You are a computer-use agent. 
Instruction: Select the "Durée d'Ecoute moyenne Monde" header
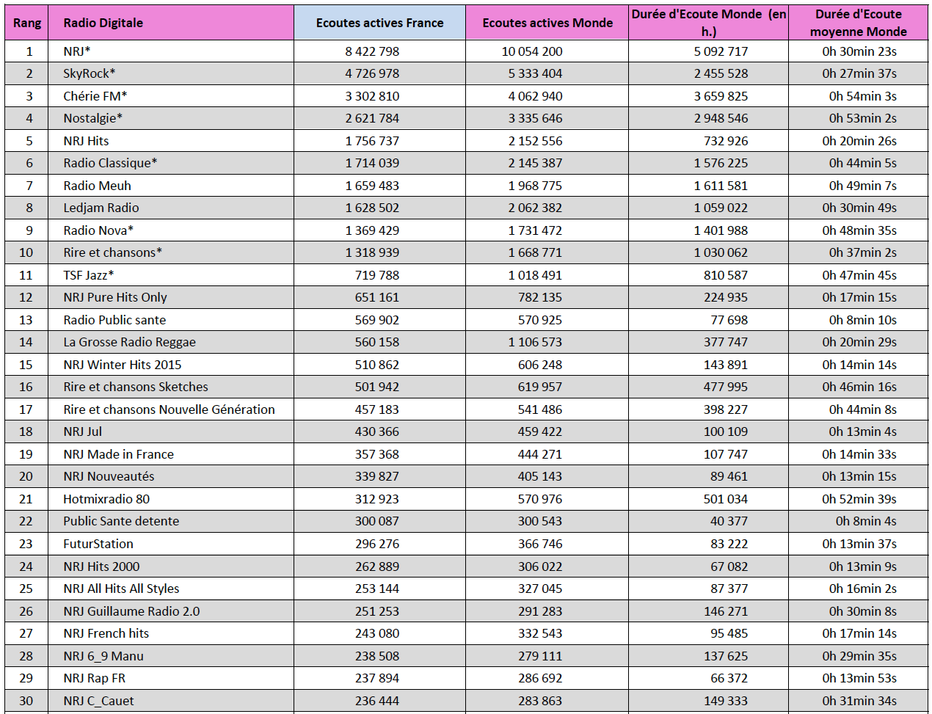click(x=858, y=23)
